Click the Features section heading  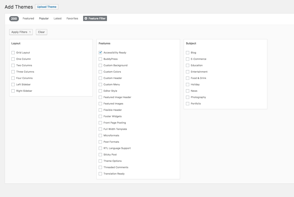[104, 44]
